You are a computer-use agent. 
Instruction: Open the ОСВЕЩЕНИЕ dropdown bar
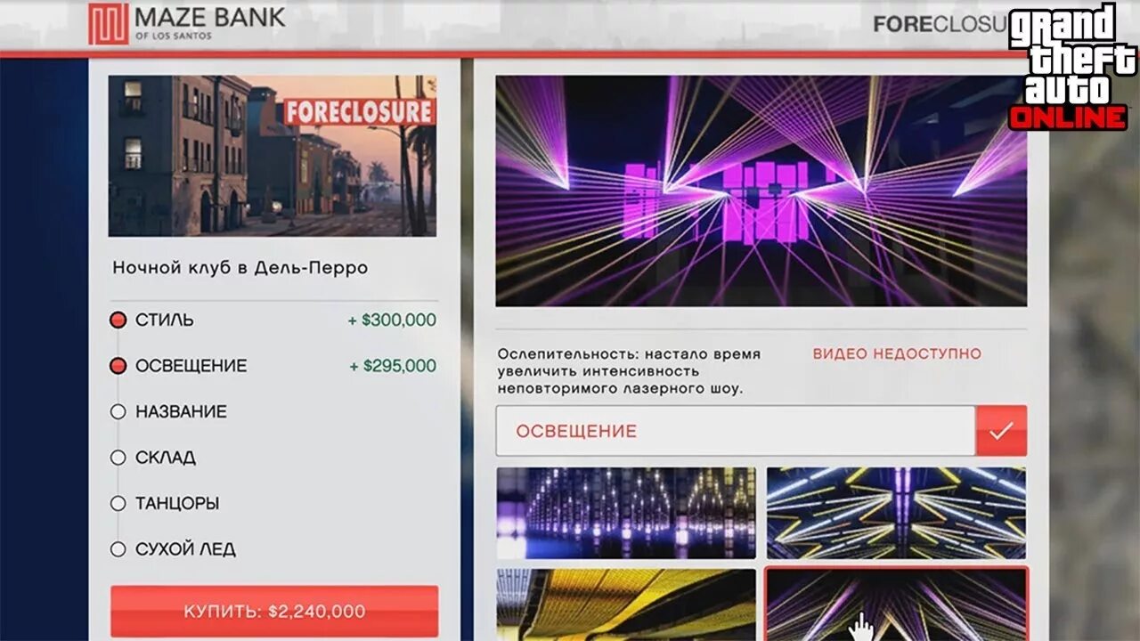pyautogui.click(x=736, y=431)
